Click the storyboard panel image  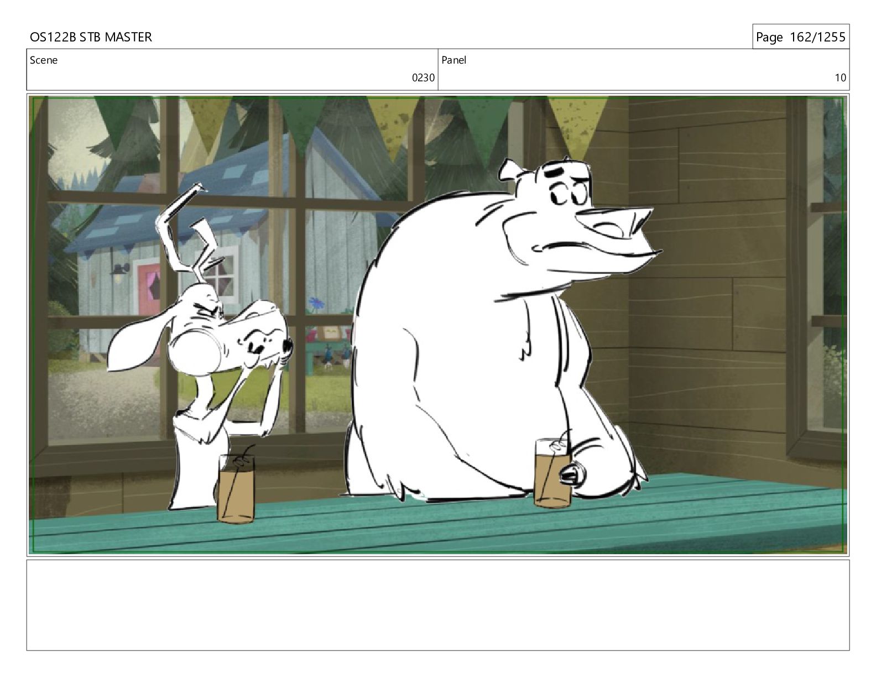pyautogui.click(x=438, y=325)
